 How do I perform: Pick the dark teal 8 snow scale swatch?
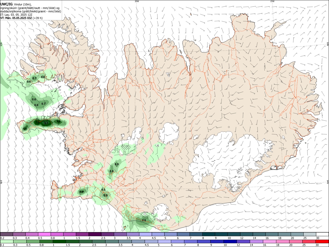[208, 234]
